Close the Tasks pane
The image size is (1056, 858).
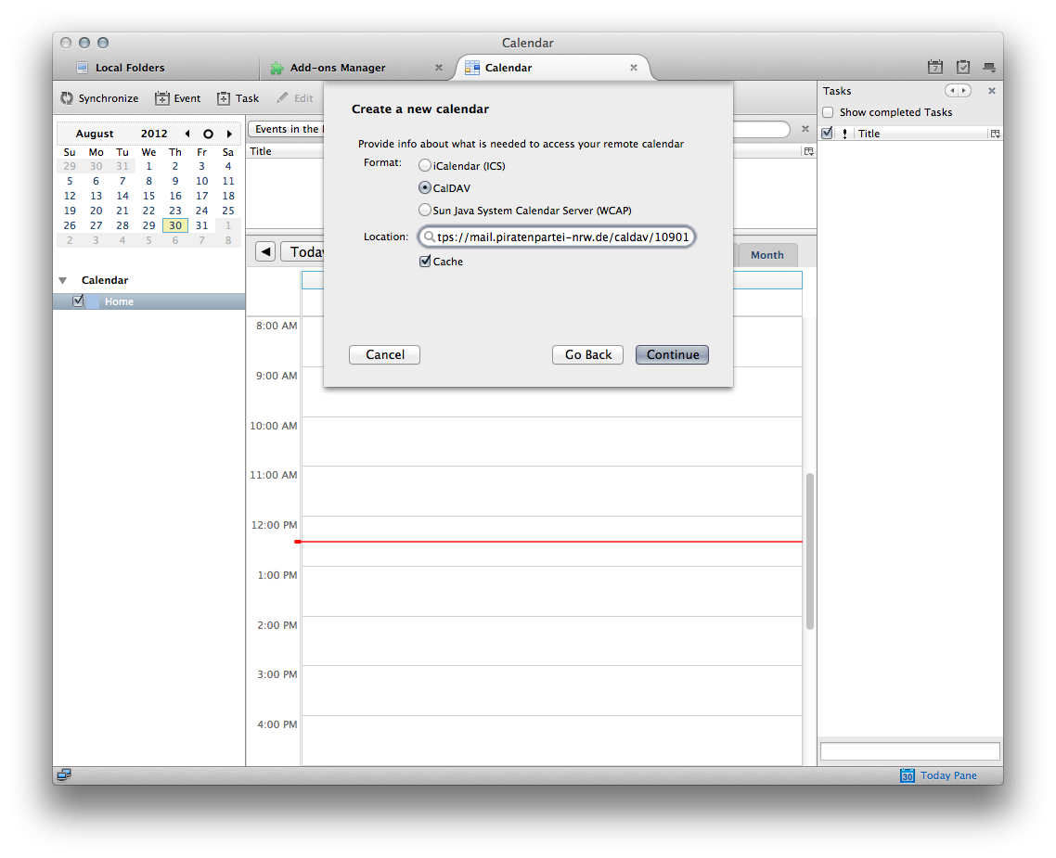(x=991, y=91)
